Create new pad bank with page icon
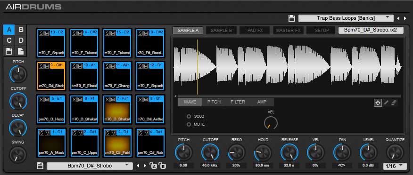Screen dimensions: 413x175 (x=21, y=51)
